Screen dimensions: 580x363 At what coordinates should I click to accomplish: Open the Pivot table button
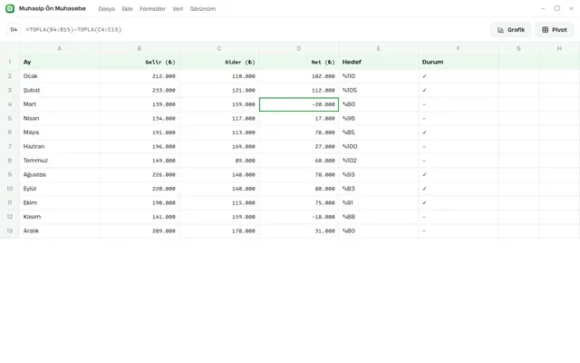(554, 30)
